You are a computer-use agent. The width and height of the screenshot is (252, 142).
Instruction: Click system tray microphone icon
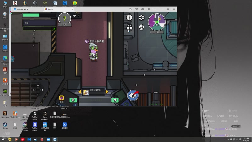pyautogui.click(x=231, y=139)
